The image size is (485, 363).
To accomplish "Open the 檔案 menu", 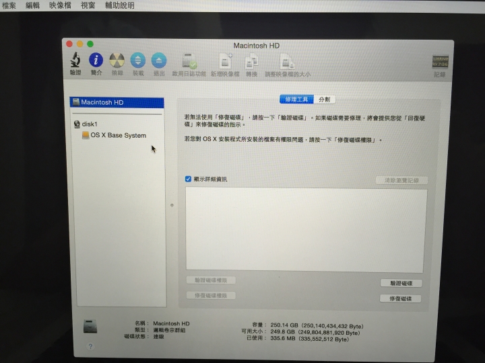I will pos(8,5).
